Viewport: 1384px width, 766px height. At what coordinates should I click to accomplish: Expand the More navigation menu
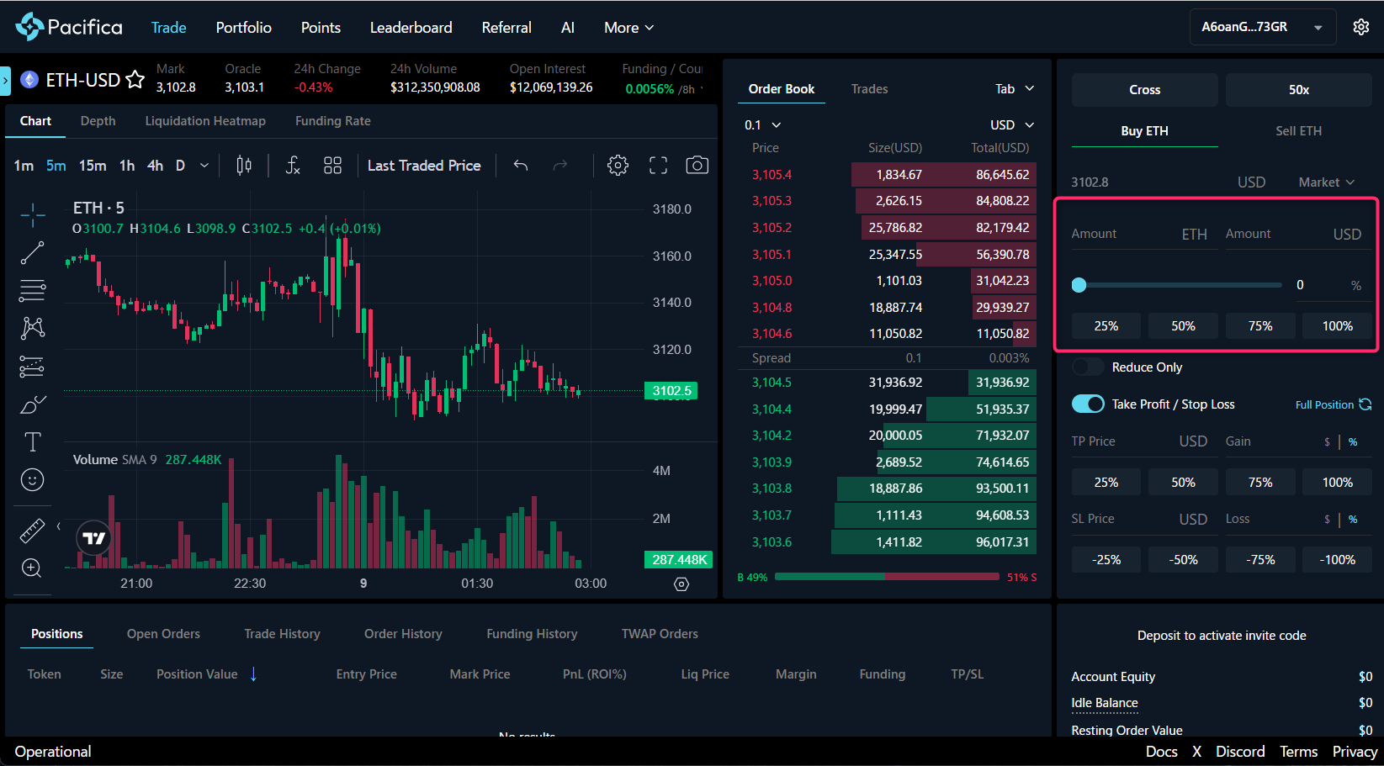tap(628, 28)
